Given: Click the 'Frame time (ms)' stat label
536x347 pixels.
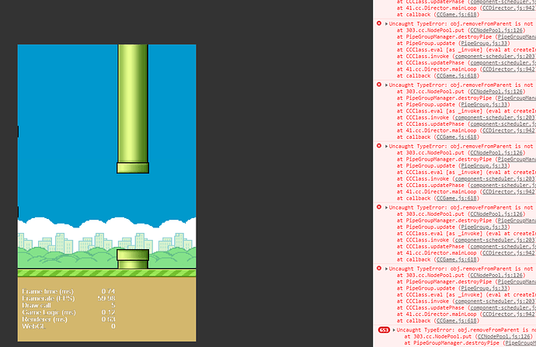Looking at the screenshot, I should pos(48,291).
